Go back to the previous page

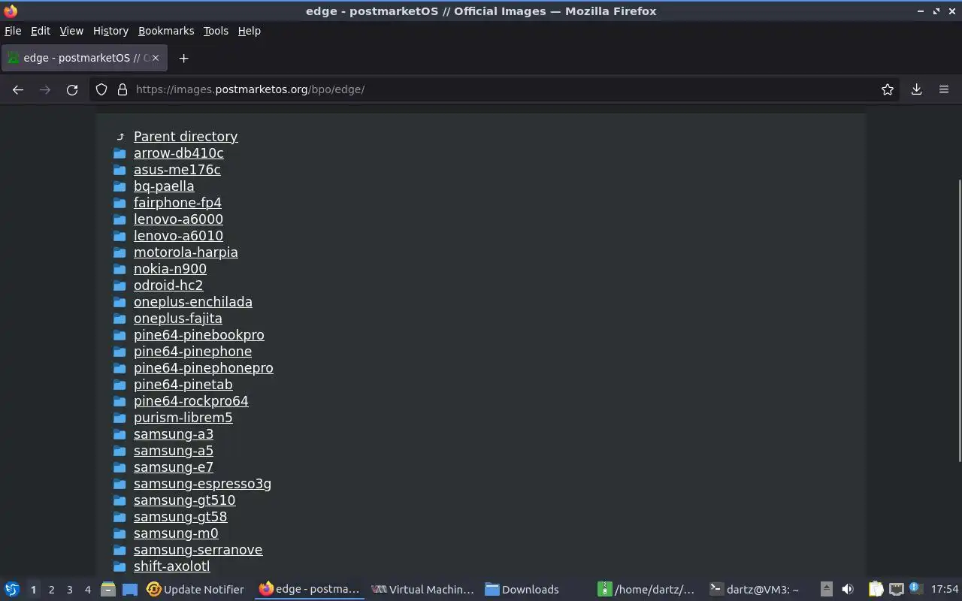point(18,89)
